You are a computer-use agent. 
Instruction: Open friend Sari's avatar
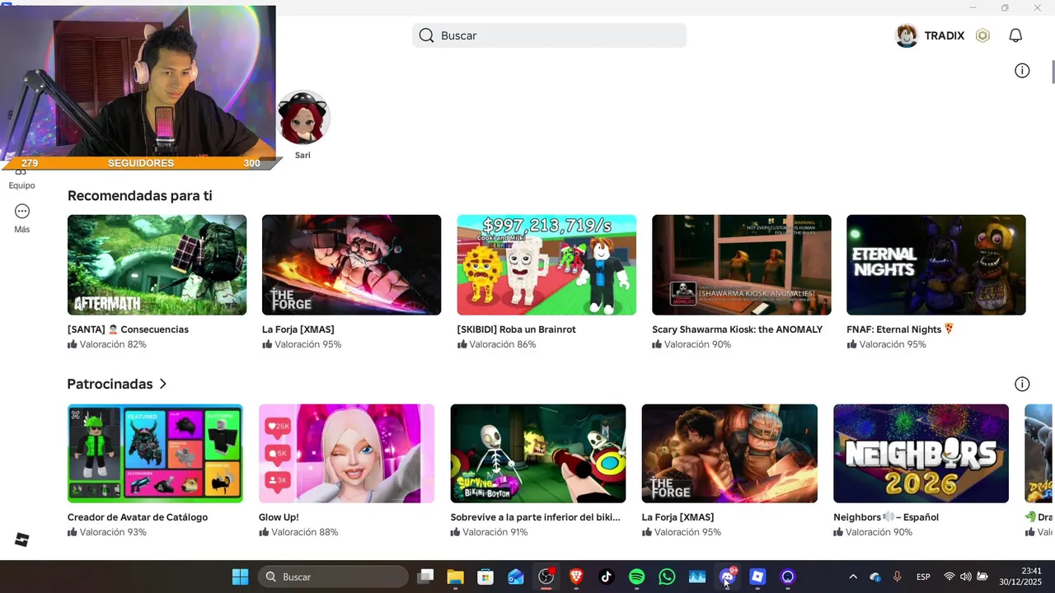302,118
